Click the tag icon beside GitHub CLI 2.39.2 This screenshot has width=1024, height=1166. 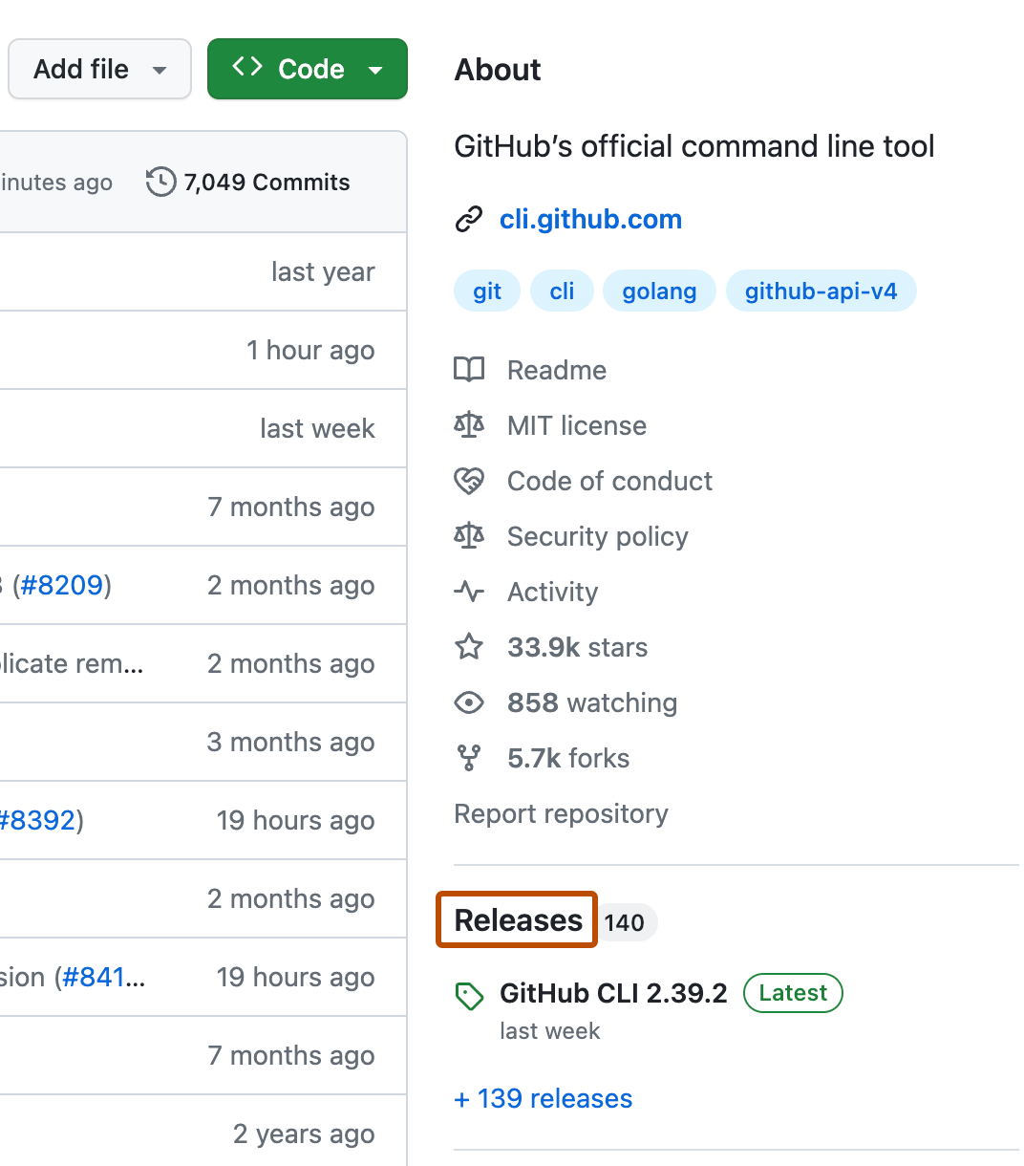470,995
